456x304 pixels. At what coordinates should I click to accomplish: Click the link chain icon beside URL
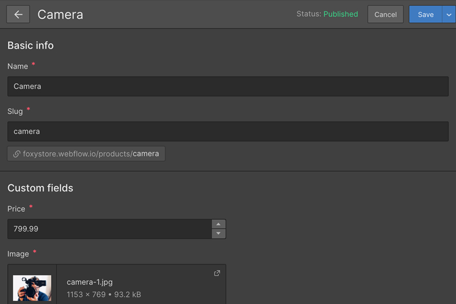click(x=17, y=154)
